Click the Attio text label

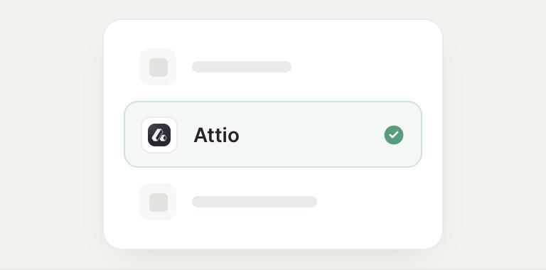[216, 135]
